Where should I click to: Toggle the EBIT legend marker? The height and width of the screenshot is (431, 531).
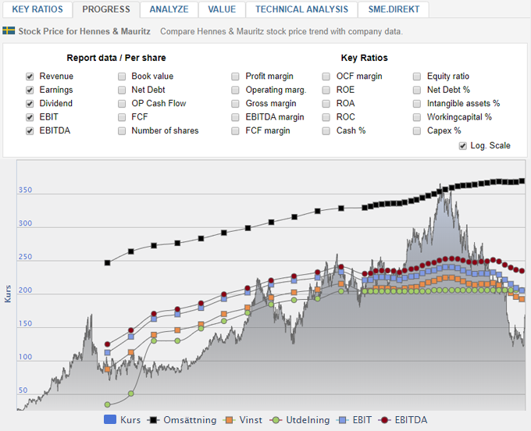343,420
